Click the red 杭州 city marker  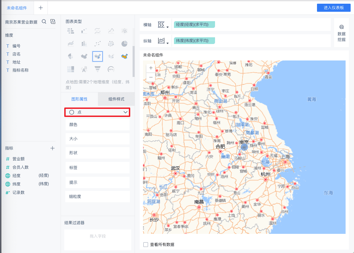[x=265, y=179]
